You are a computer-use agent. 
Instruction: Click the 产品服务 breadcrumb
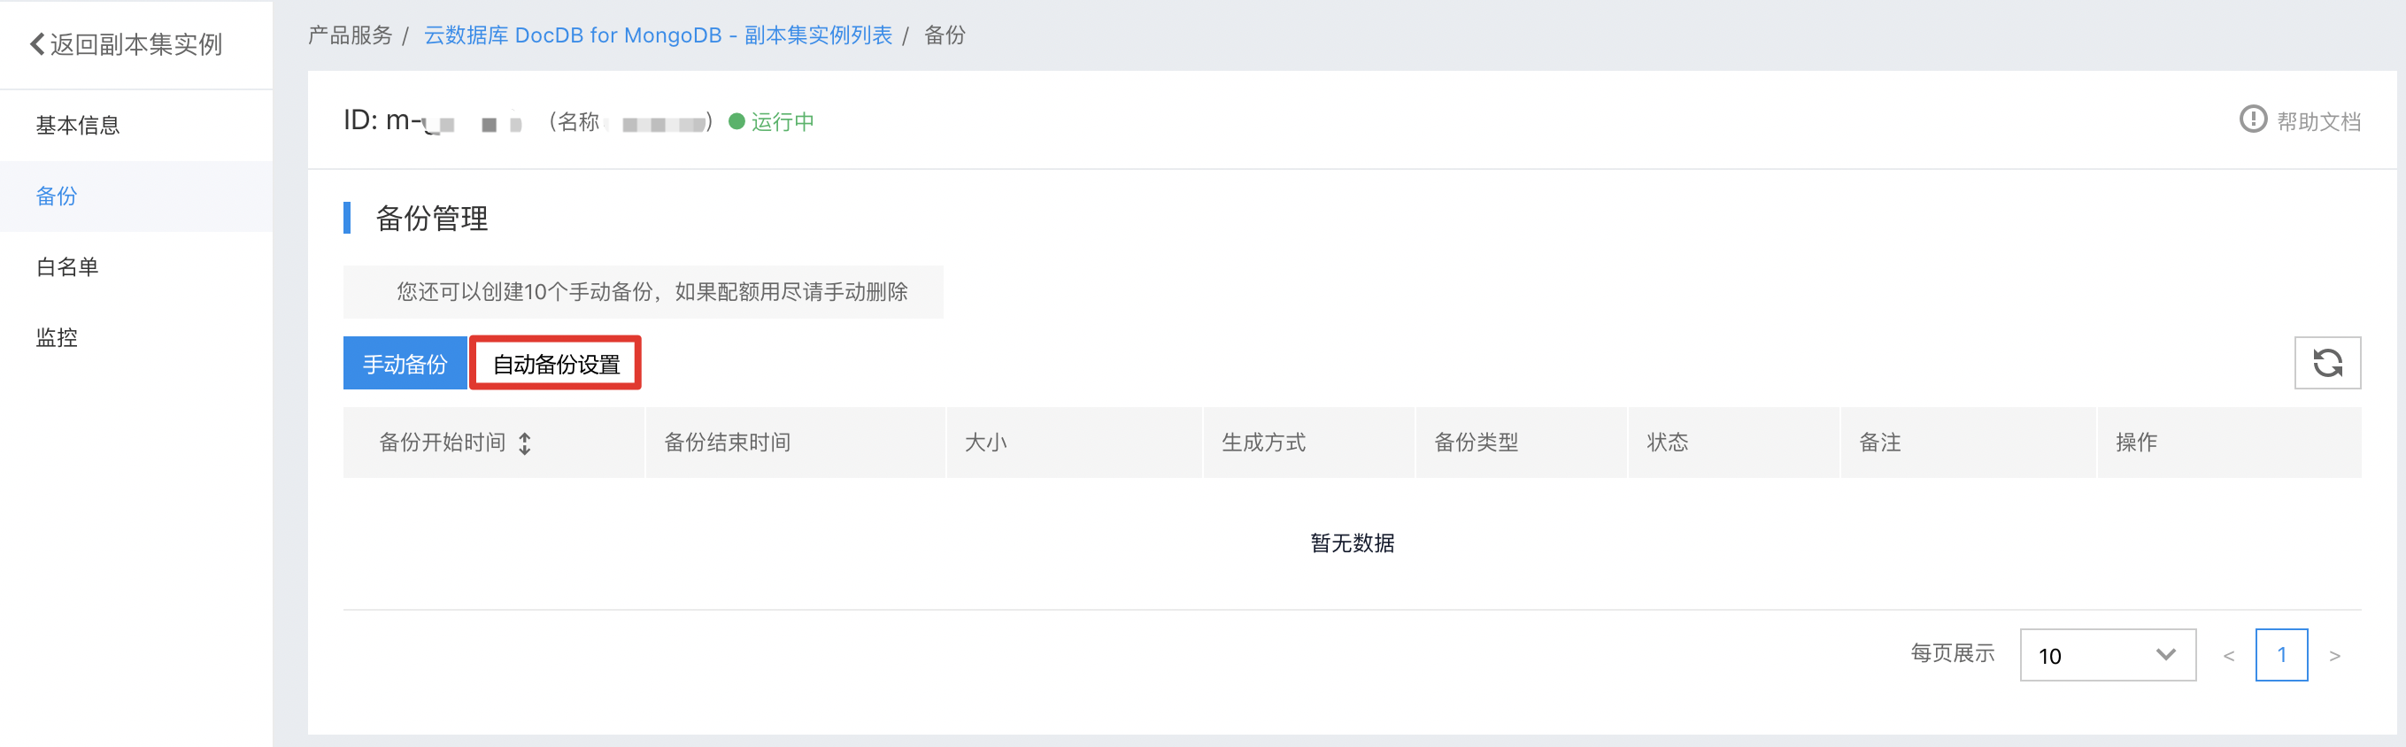tap(351, 35)
